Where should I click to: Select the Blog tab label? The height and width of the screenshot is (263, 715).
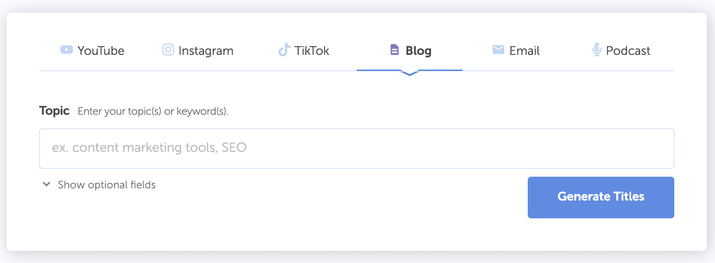point(418,51)
